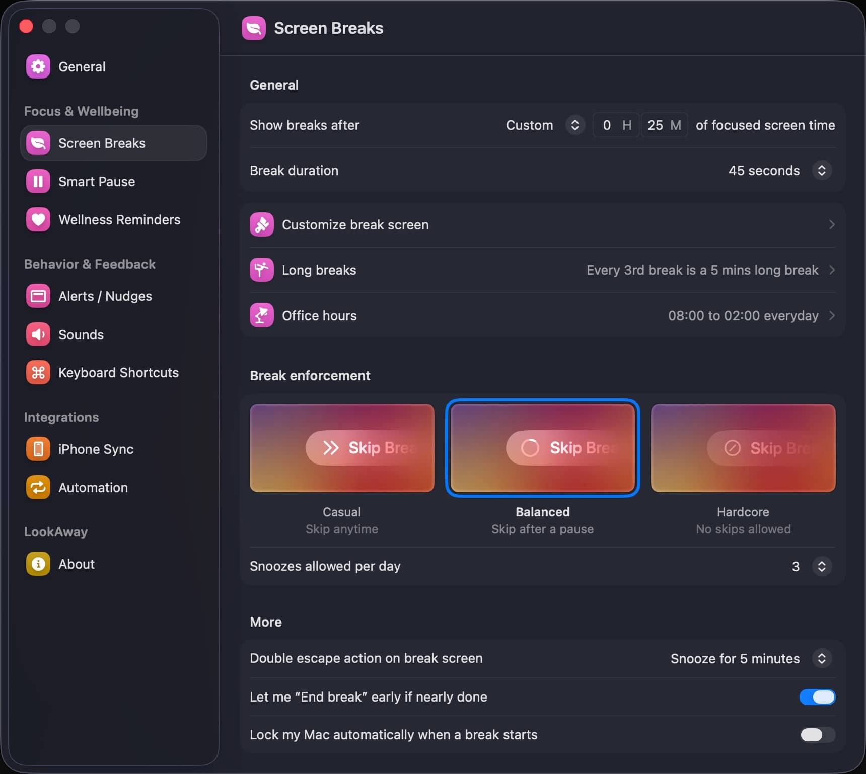Viewport: 866px width, 774px height.
Task: Click the Long breaks stretching figure icon
Action: click(x=262, y=270)
